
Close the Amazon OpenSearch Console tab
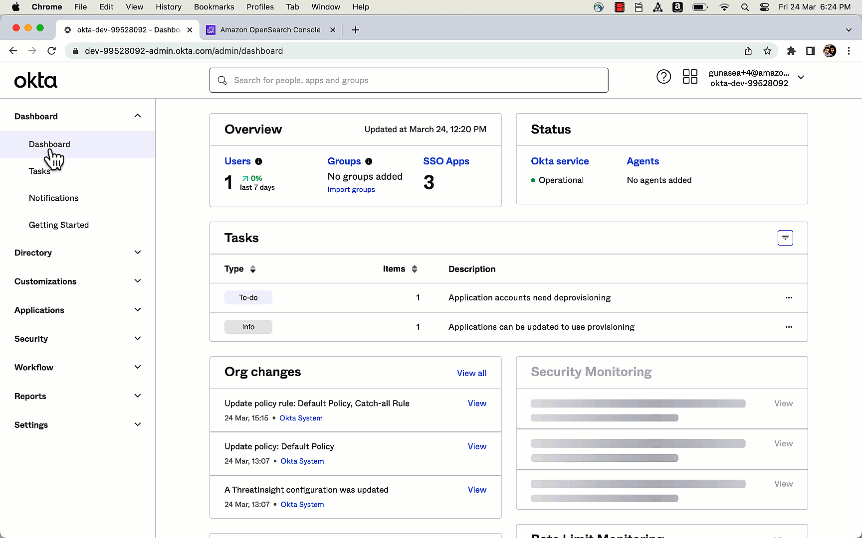click(333, 30)
